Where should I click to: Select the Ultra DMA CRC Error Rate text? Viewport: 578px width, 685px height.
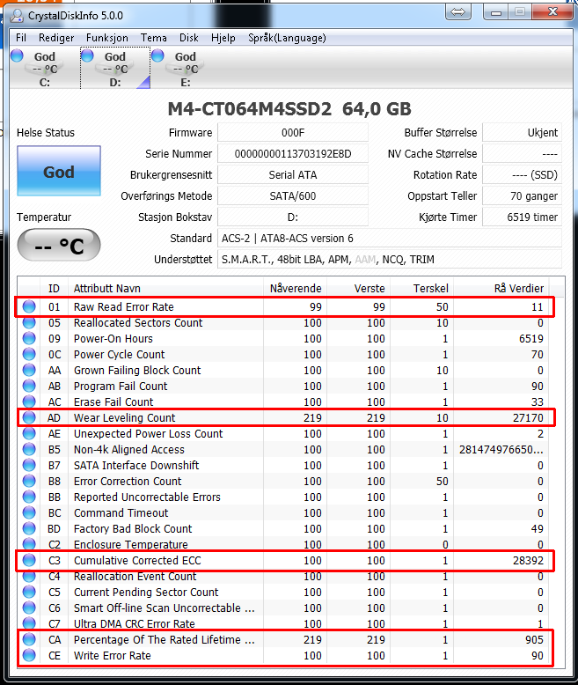134,624
